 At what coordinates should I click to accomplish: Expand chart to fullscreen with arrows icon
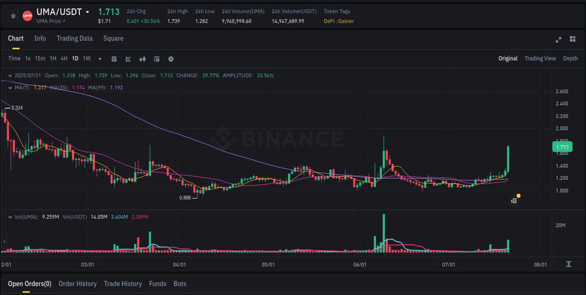click(558, 40)
